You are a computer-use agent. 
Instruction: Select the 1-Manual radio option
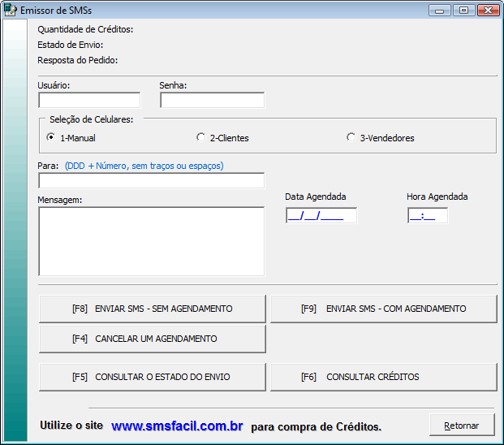point(51,137)
